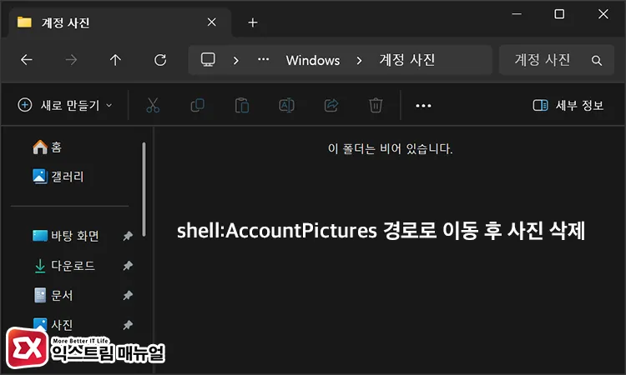
Task: Click the PC monitor icon in address bar
Action: pos(208,60)
